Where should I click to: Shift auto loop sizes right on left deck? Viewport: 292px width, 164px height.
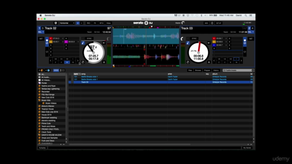coord(78,61)
